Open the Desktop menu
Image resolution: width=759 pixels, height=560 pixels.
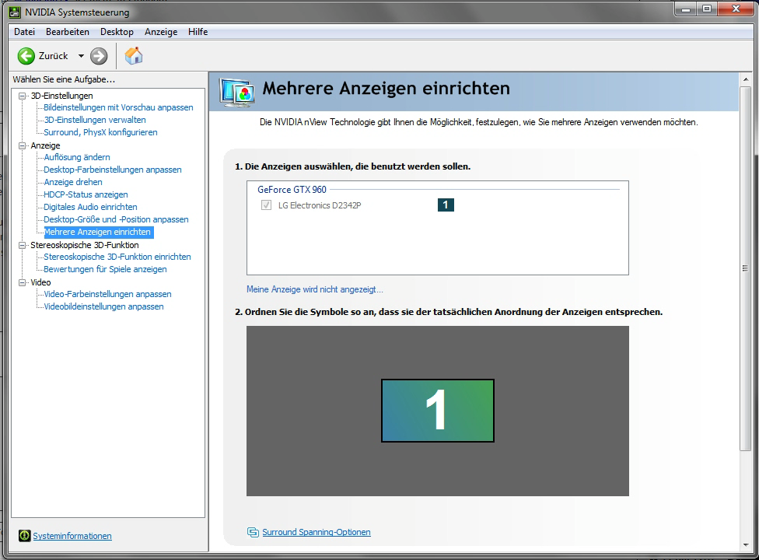click(117, 32)
